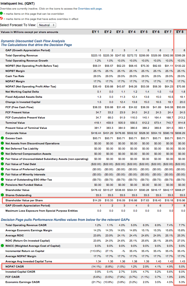Click the EY 7 column header
The image size is (187, 286).
coord(168,32)
